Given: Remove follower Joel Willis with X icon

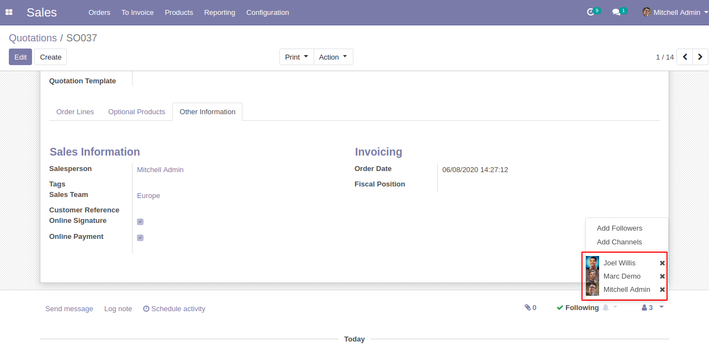Looking at the screenshot, I should pyautogui.click(x=662, y=263).
